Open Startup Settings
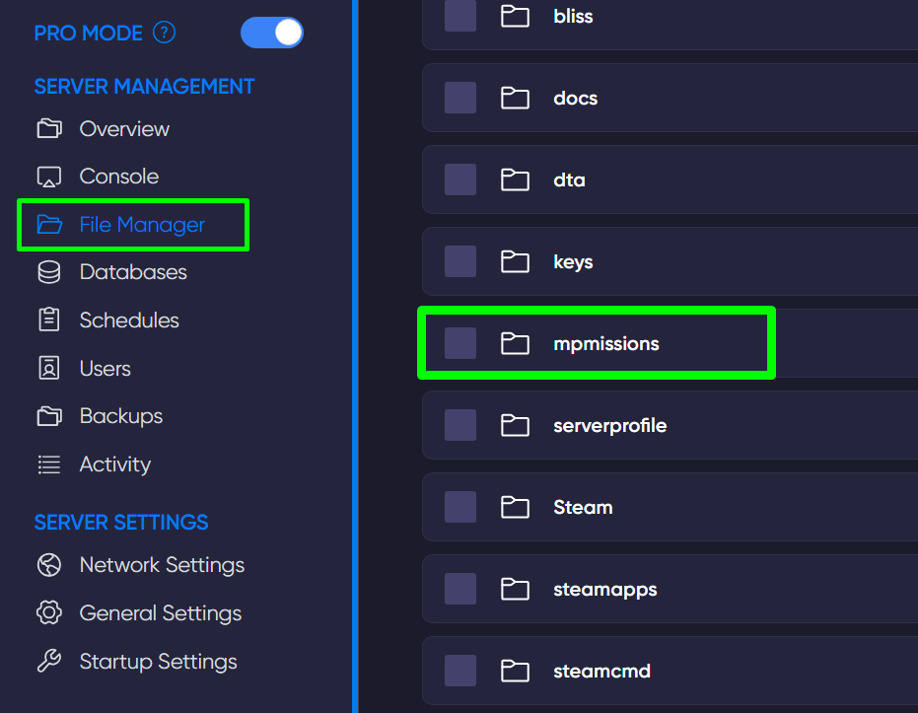The width and height of the screenshot is (918, 713). coord(158,662)
